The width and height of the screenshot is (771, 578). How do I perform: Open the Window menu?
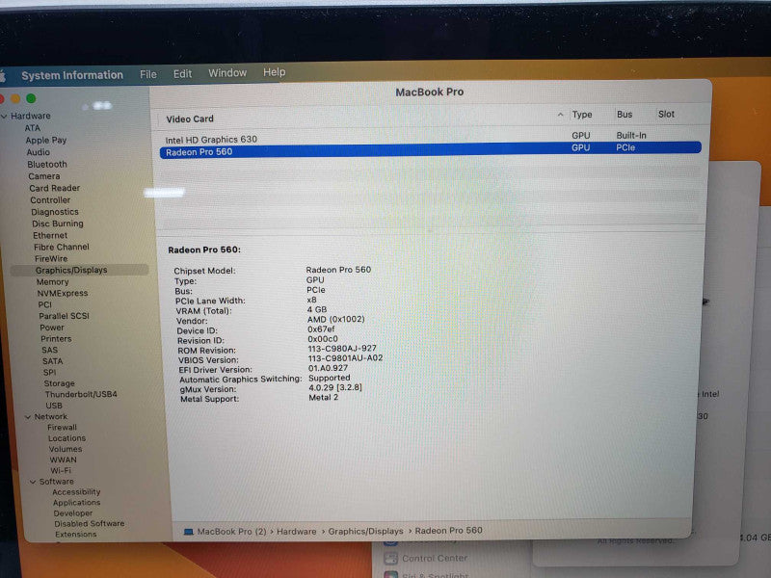coord(227,73)
